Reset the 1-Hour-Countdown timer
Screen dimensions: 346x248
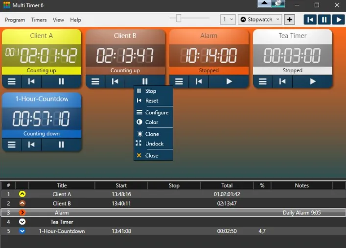[x=31, y=145]
